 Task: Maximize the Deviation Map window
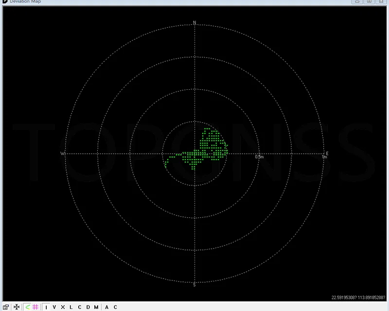[369, 1]
